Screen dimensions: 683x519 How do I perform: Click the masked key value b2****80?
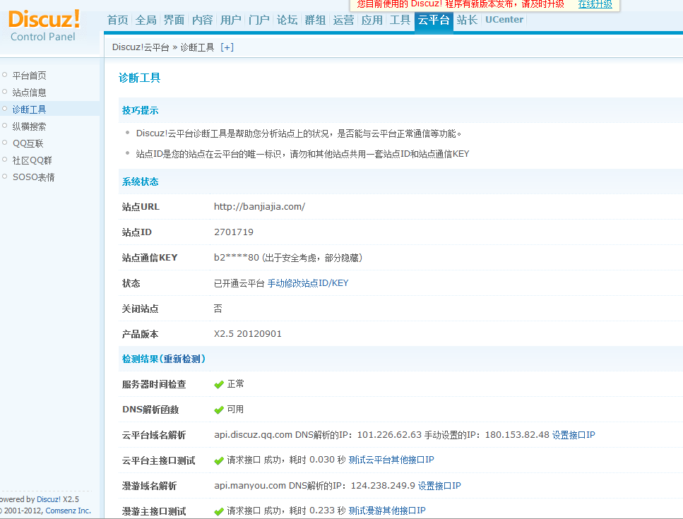[237, 258]
